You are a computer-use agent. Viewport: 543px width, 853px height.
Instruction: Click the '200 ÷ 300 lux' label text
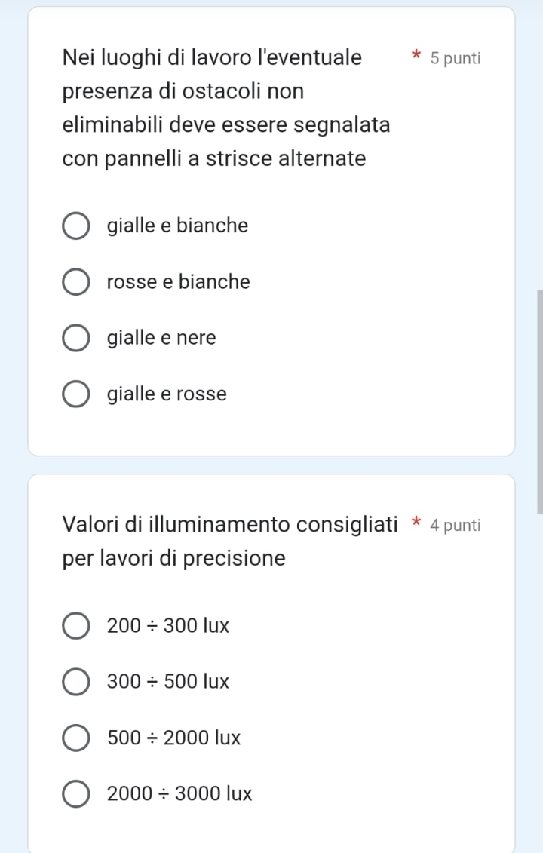[168, 626]
